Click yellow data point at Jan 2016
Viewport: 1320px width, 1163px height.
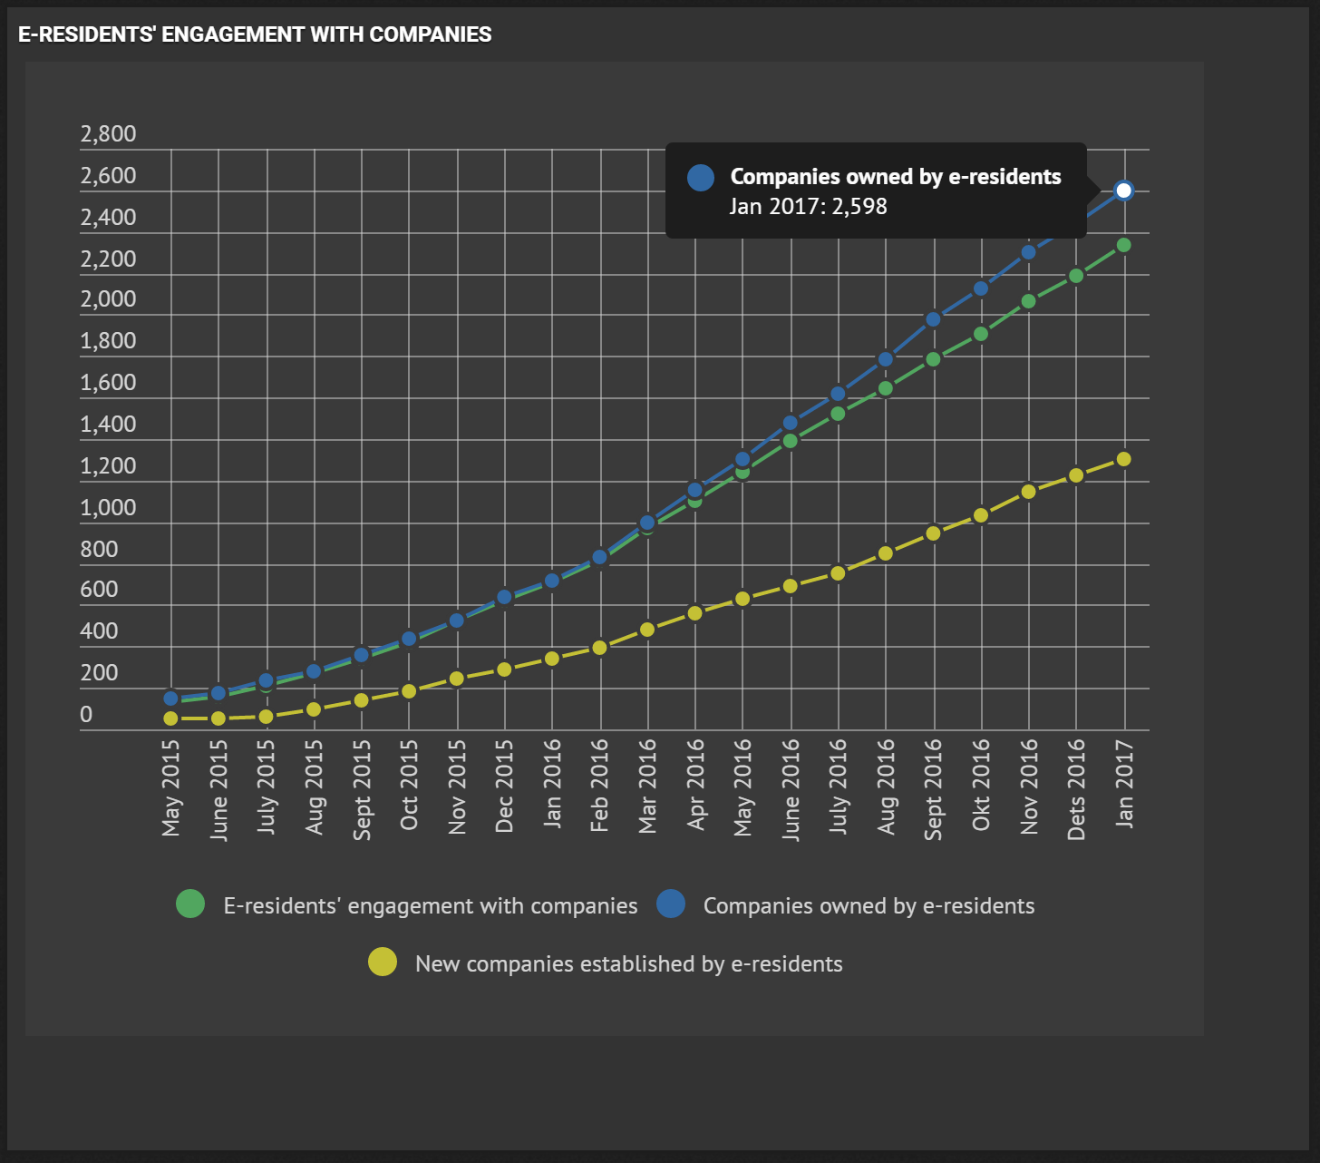pyautogui.click(x=552, y=659)
